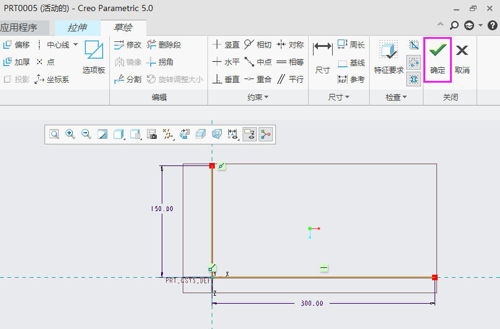
Task: Select the 周长 (Perimeter) dimension tool
Action: coord(351,45)
